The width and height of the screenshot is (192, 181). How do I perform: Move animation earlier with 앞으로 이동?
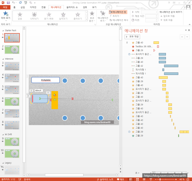click(x=167, y=16)
